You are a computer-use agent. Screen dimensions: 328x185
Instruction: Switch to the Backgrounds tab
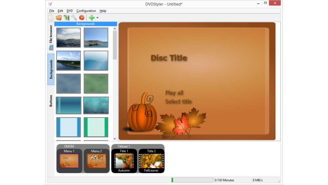pos(51,69)
